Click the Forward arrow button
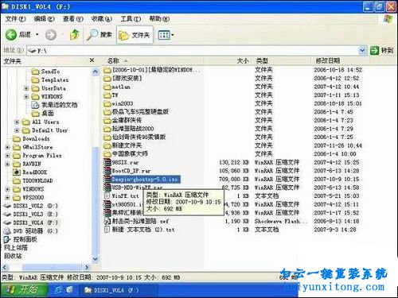Viewport: 398px width, 298px height. [x=51, y=35]
